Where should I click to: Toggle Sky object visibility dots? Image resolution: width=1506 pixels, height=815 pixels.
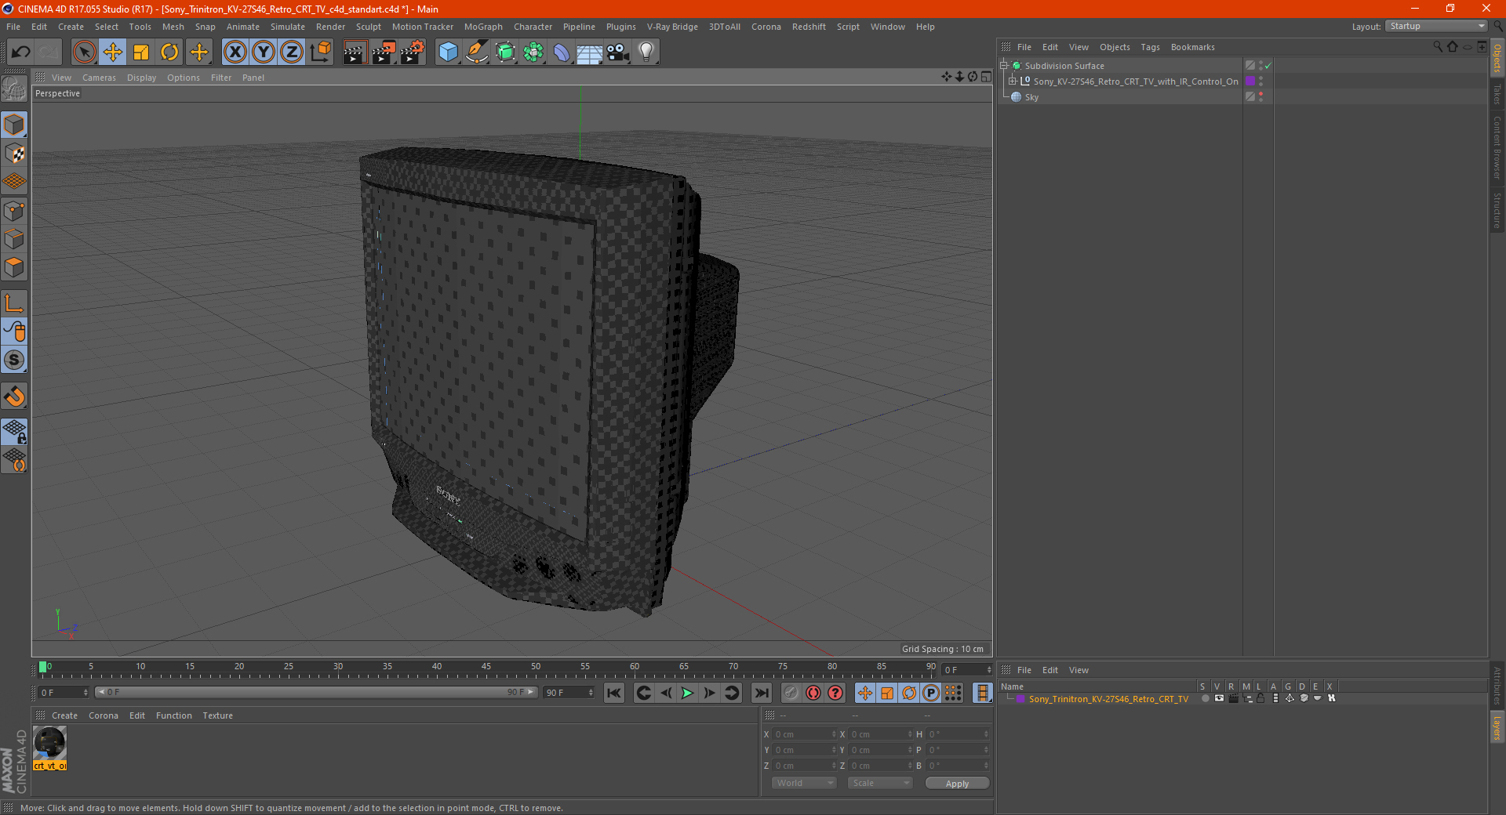tap(1260, 97)
